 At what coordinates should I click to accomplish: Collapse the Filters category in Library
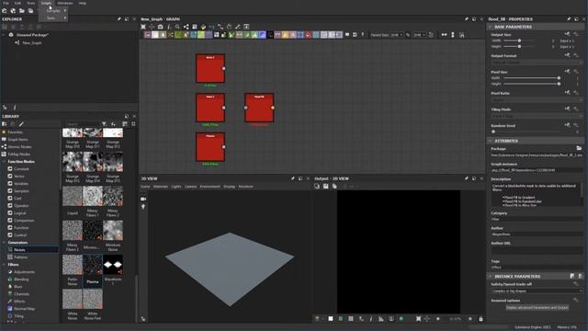pos(4,265)
